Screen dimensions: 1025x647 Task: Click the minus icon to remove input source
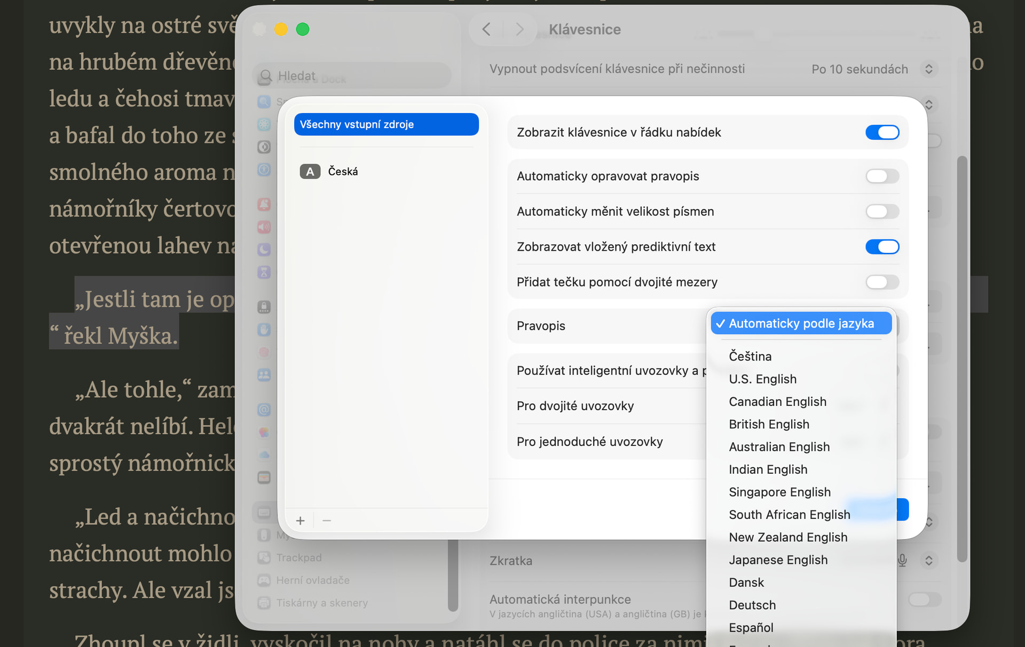327,521
